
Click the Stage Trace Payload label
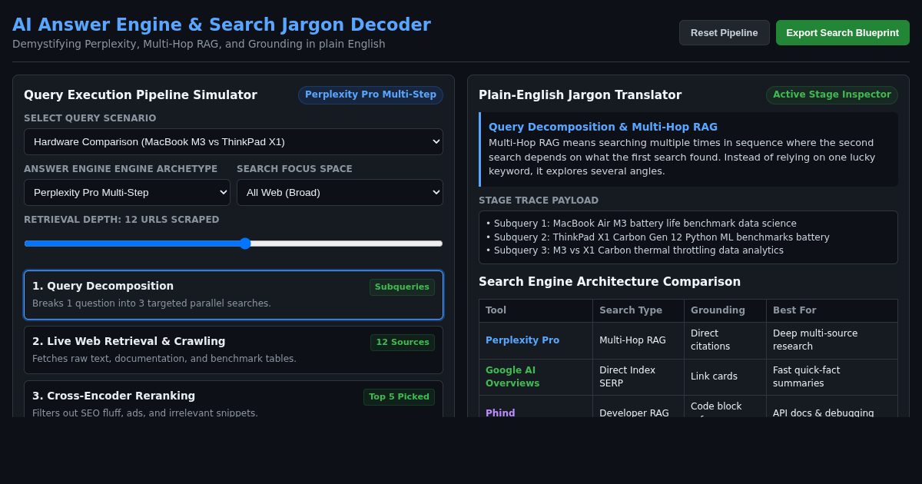coord(539,201)
